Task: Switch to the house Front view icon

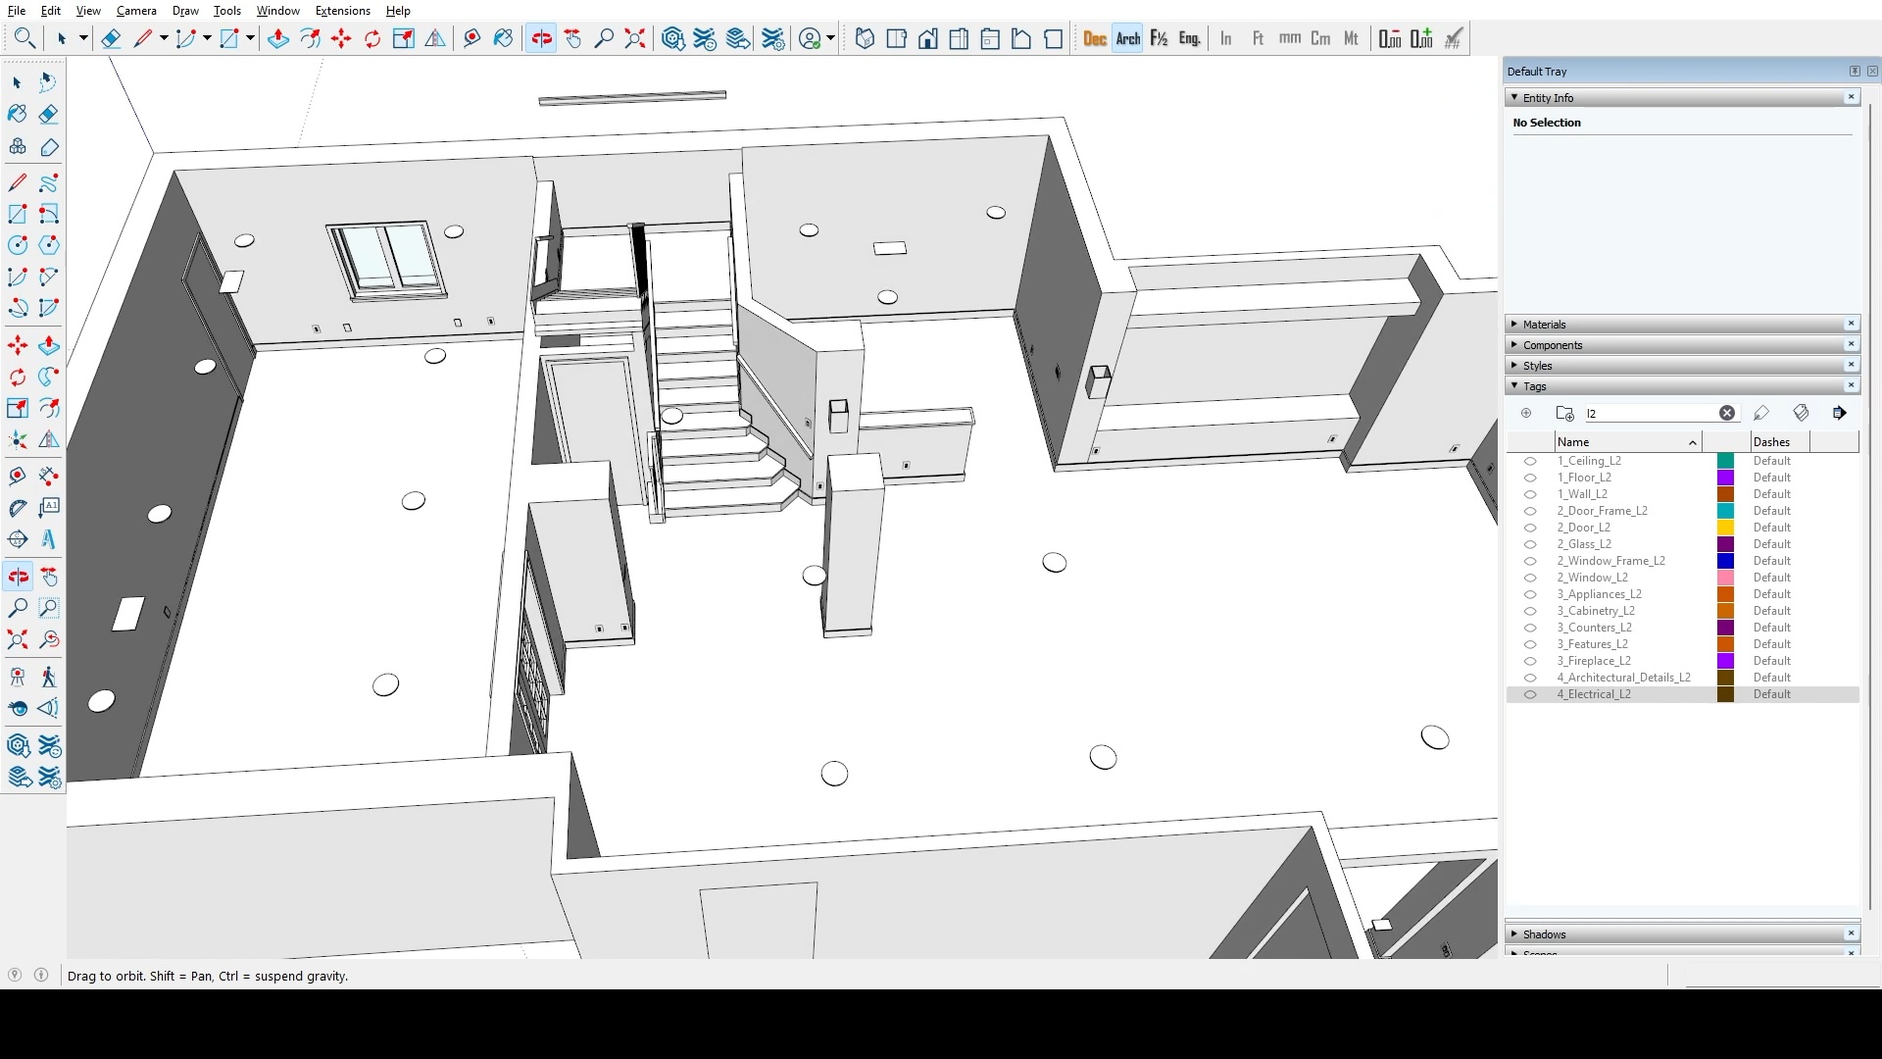Action: [927, 38]
